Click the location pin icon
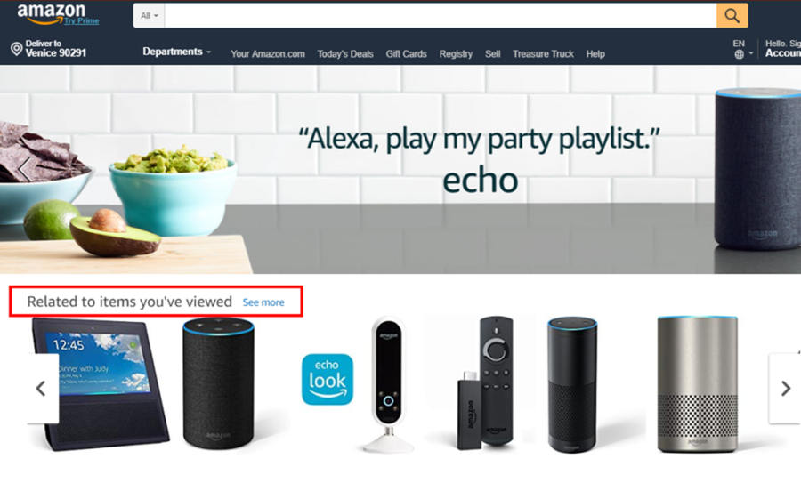The height and width of the screenshot is (483, 801). coord(16,49)
